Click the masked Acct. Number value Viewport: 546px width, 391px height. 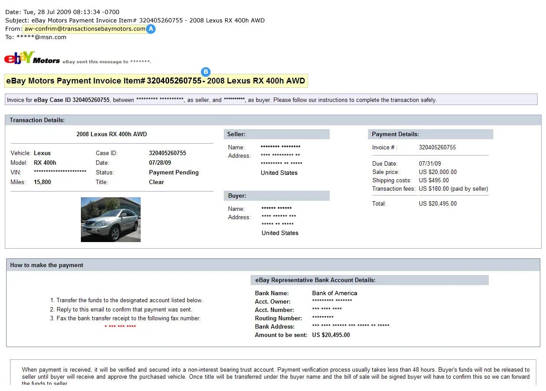pyautogui.click(x=327, y=310)
